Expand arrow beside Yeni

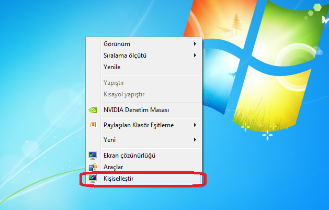pos(195,140)
